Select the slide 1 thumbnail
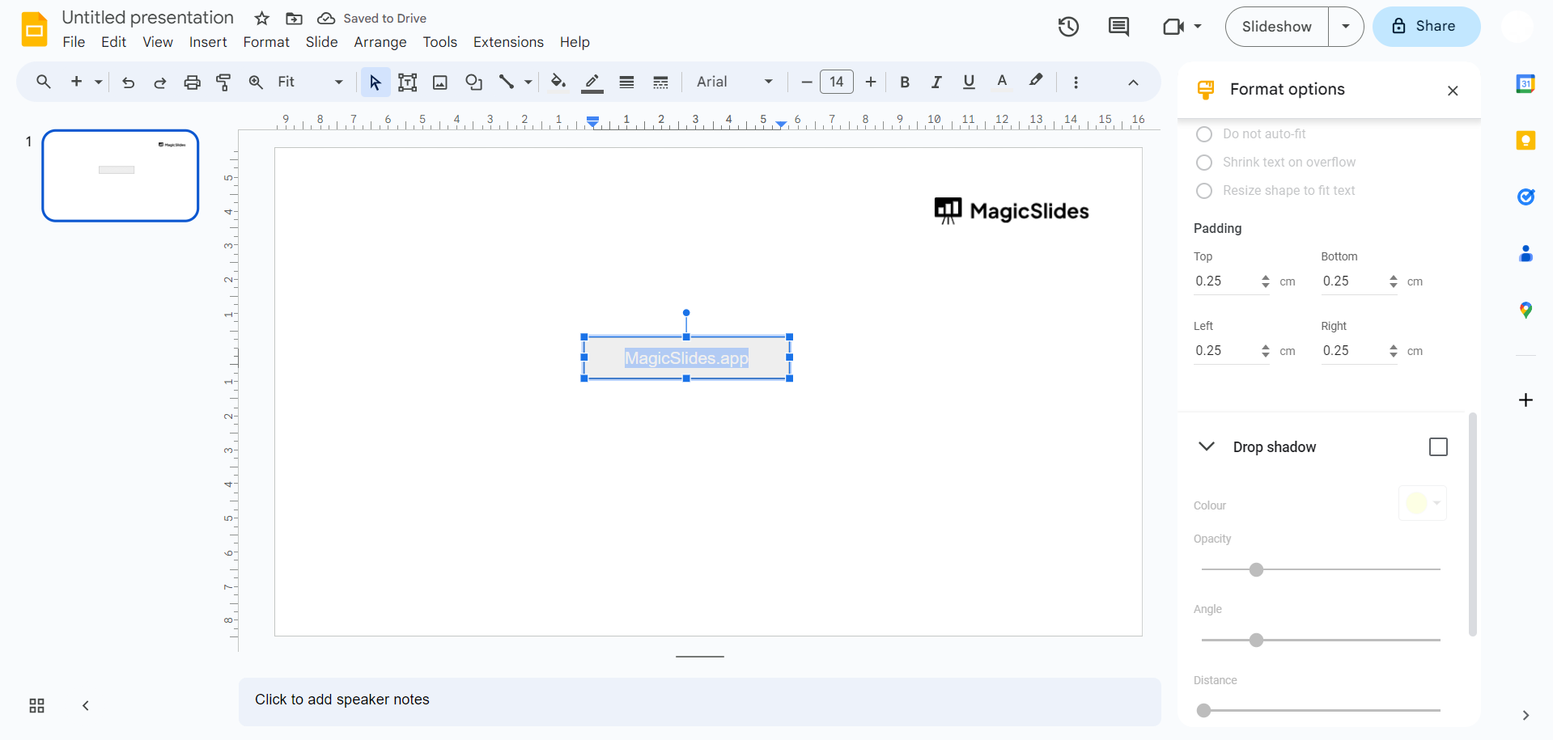Screen dimensions: 1553x740 (121, 175)
